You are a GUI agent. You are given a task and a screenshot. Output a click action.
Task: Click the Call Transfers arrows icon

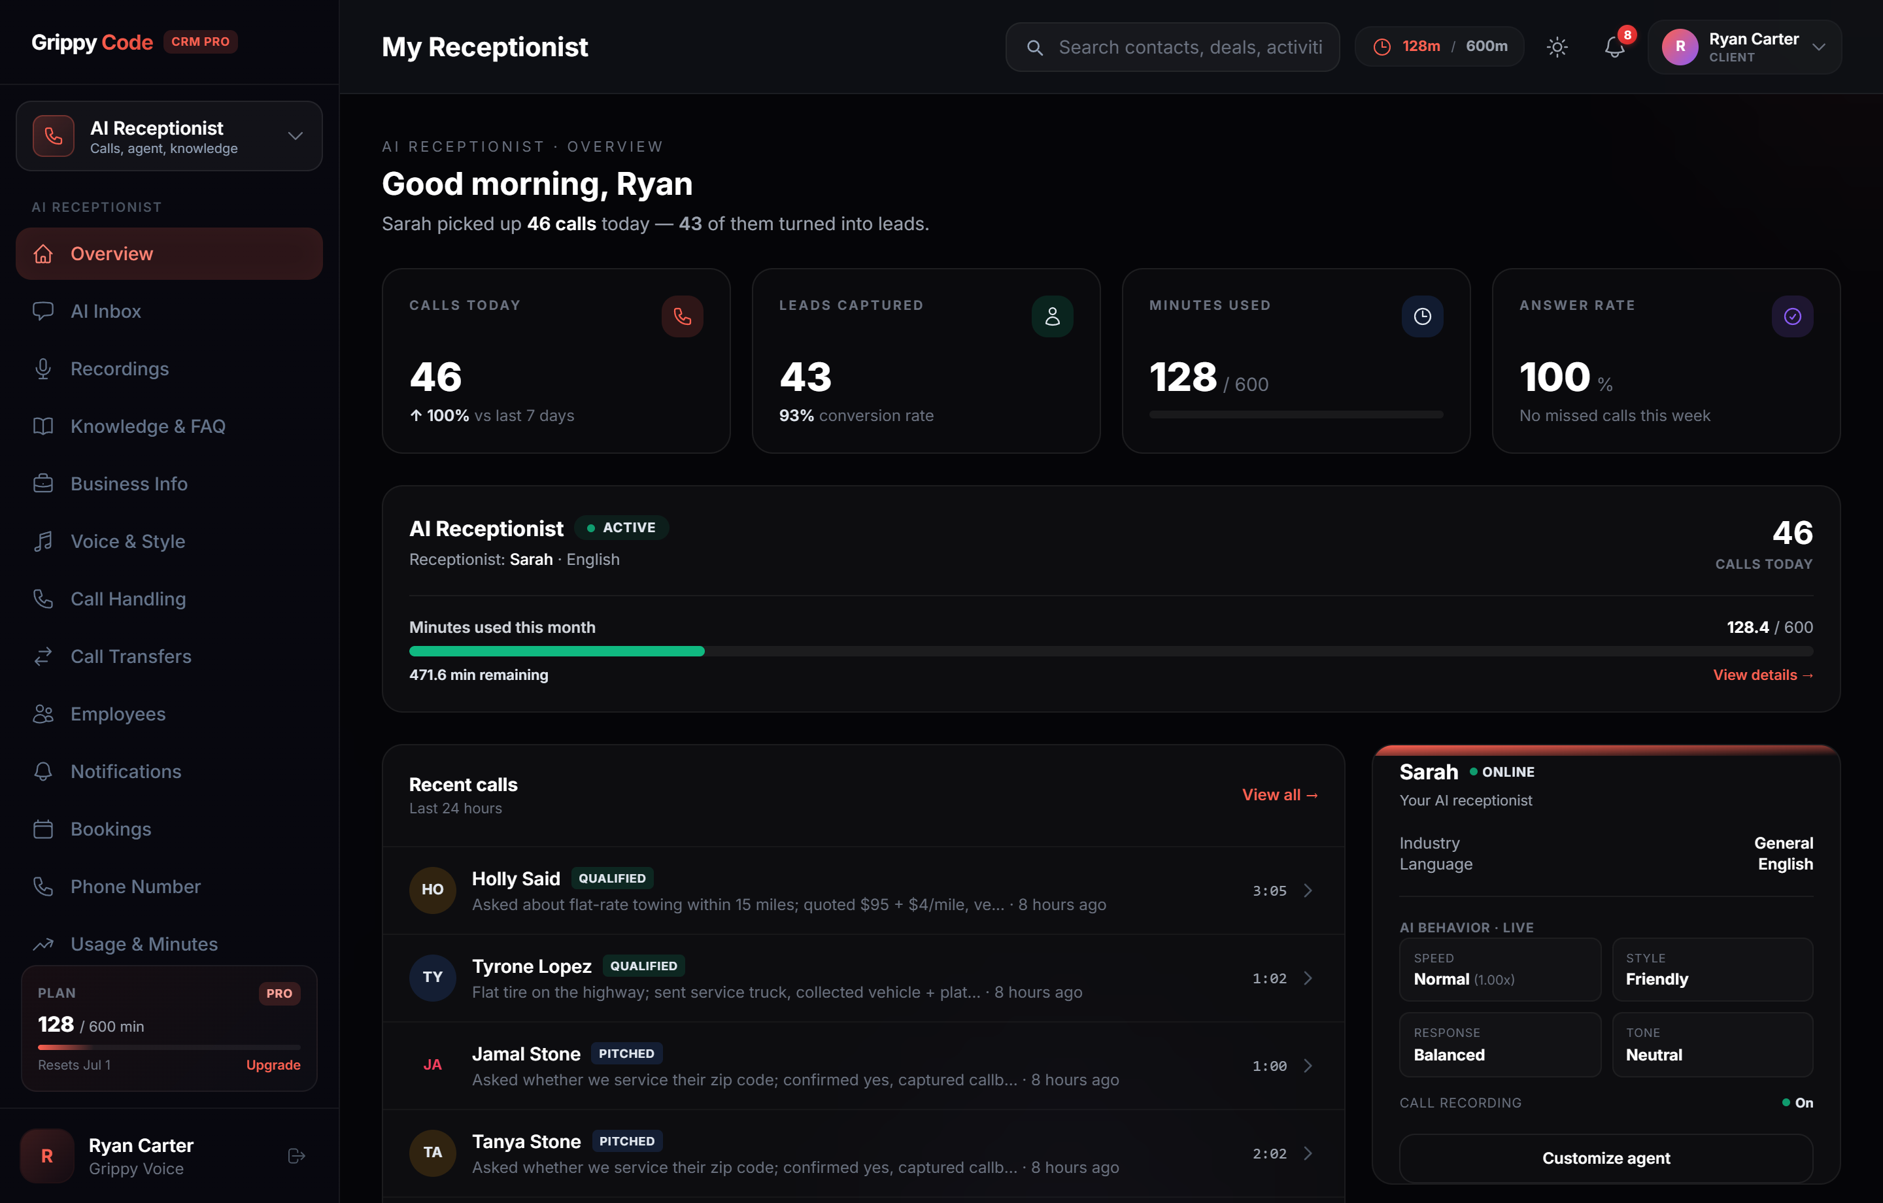pyautogui.click(x=43, y=656)
